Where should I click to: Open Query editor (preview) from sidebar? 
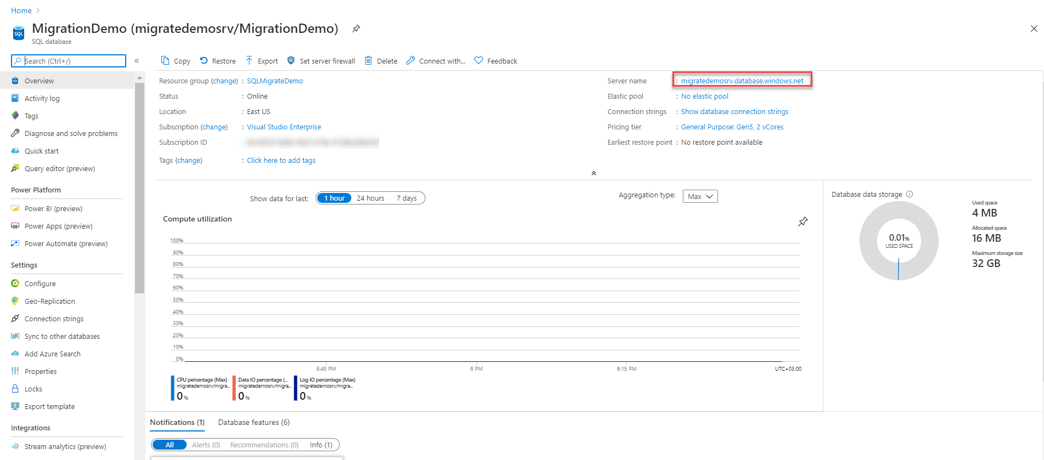coord(60,168)
